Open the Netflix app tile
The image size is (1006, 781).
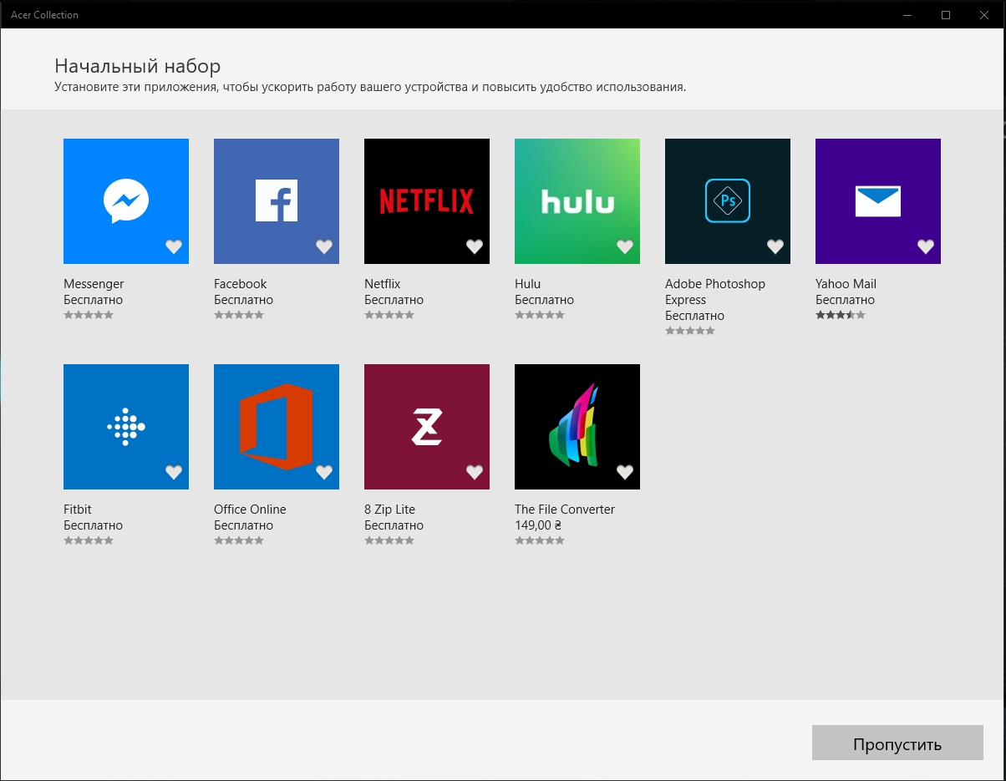click(427, 201)
